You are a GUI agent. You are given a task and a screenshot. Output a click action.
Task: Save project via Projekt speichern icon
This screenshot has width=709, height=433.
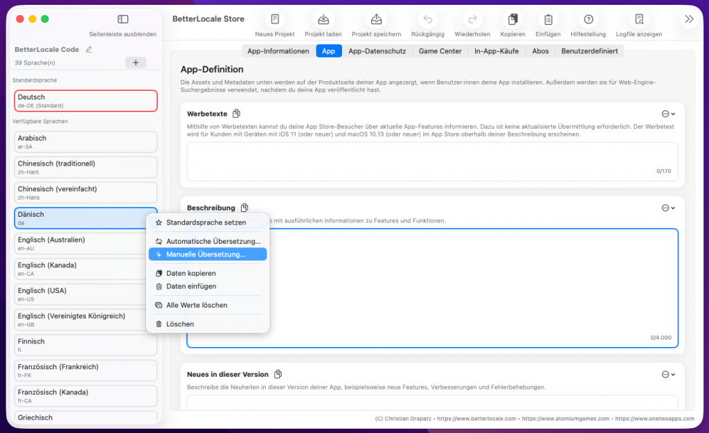(x=376, y=19)
